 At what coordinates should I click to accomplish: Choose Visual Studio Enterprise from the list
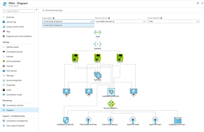[68, 25]
